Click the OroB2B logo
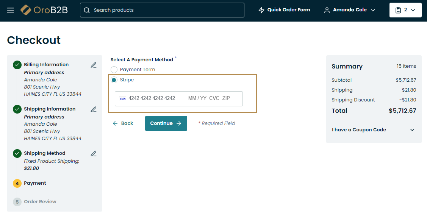Screen dimensions: 427x215 (44, 10)
